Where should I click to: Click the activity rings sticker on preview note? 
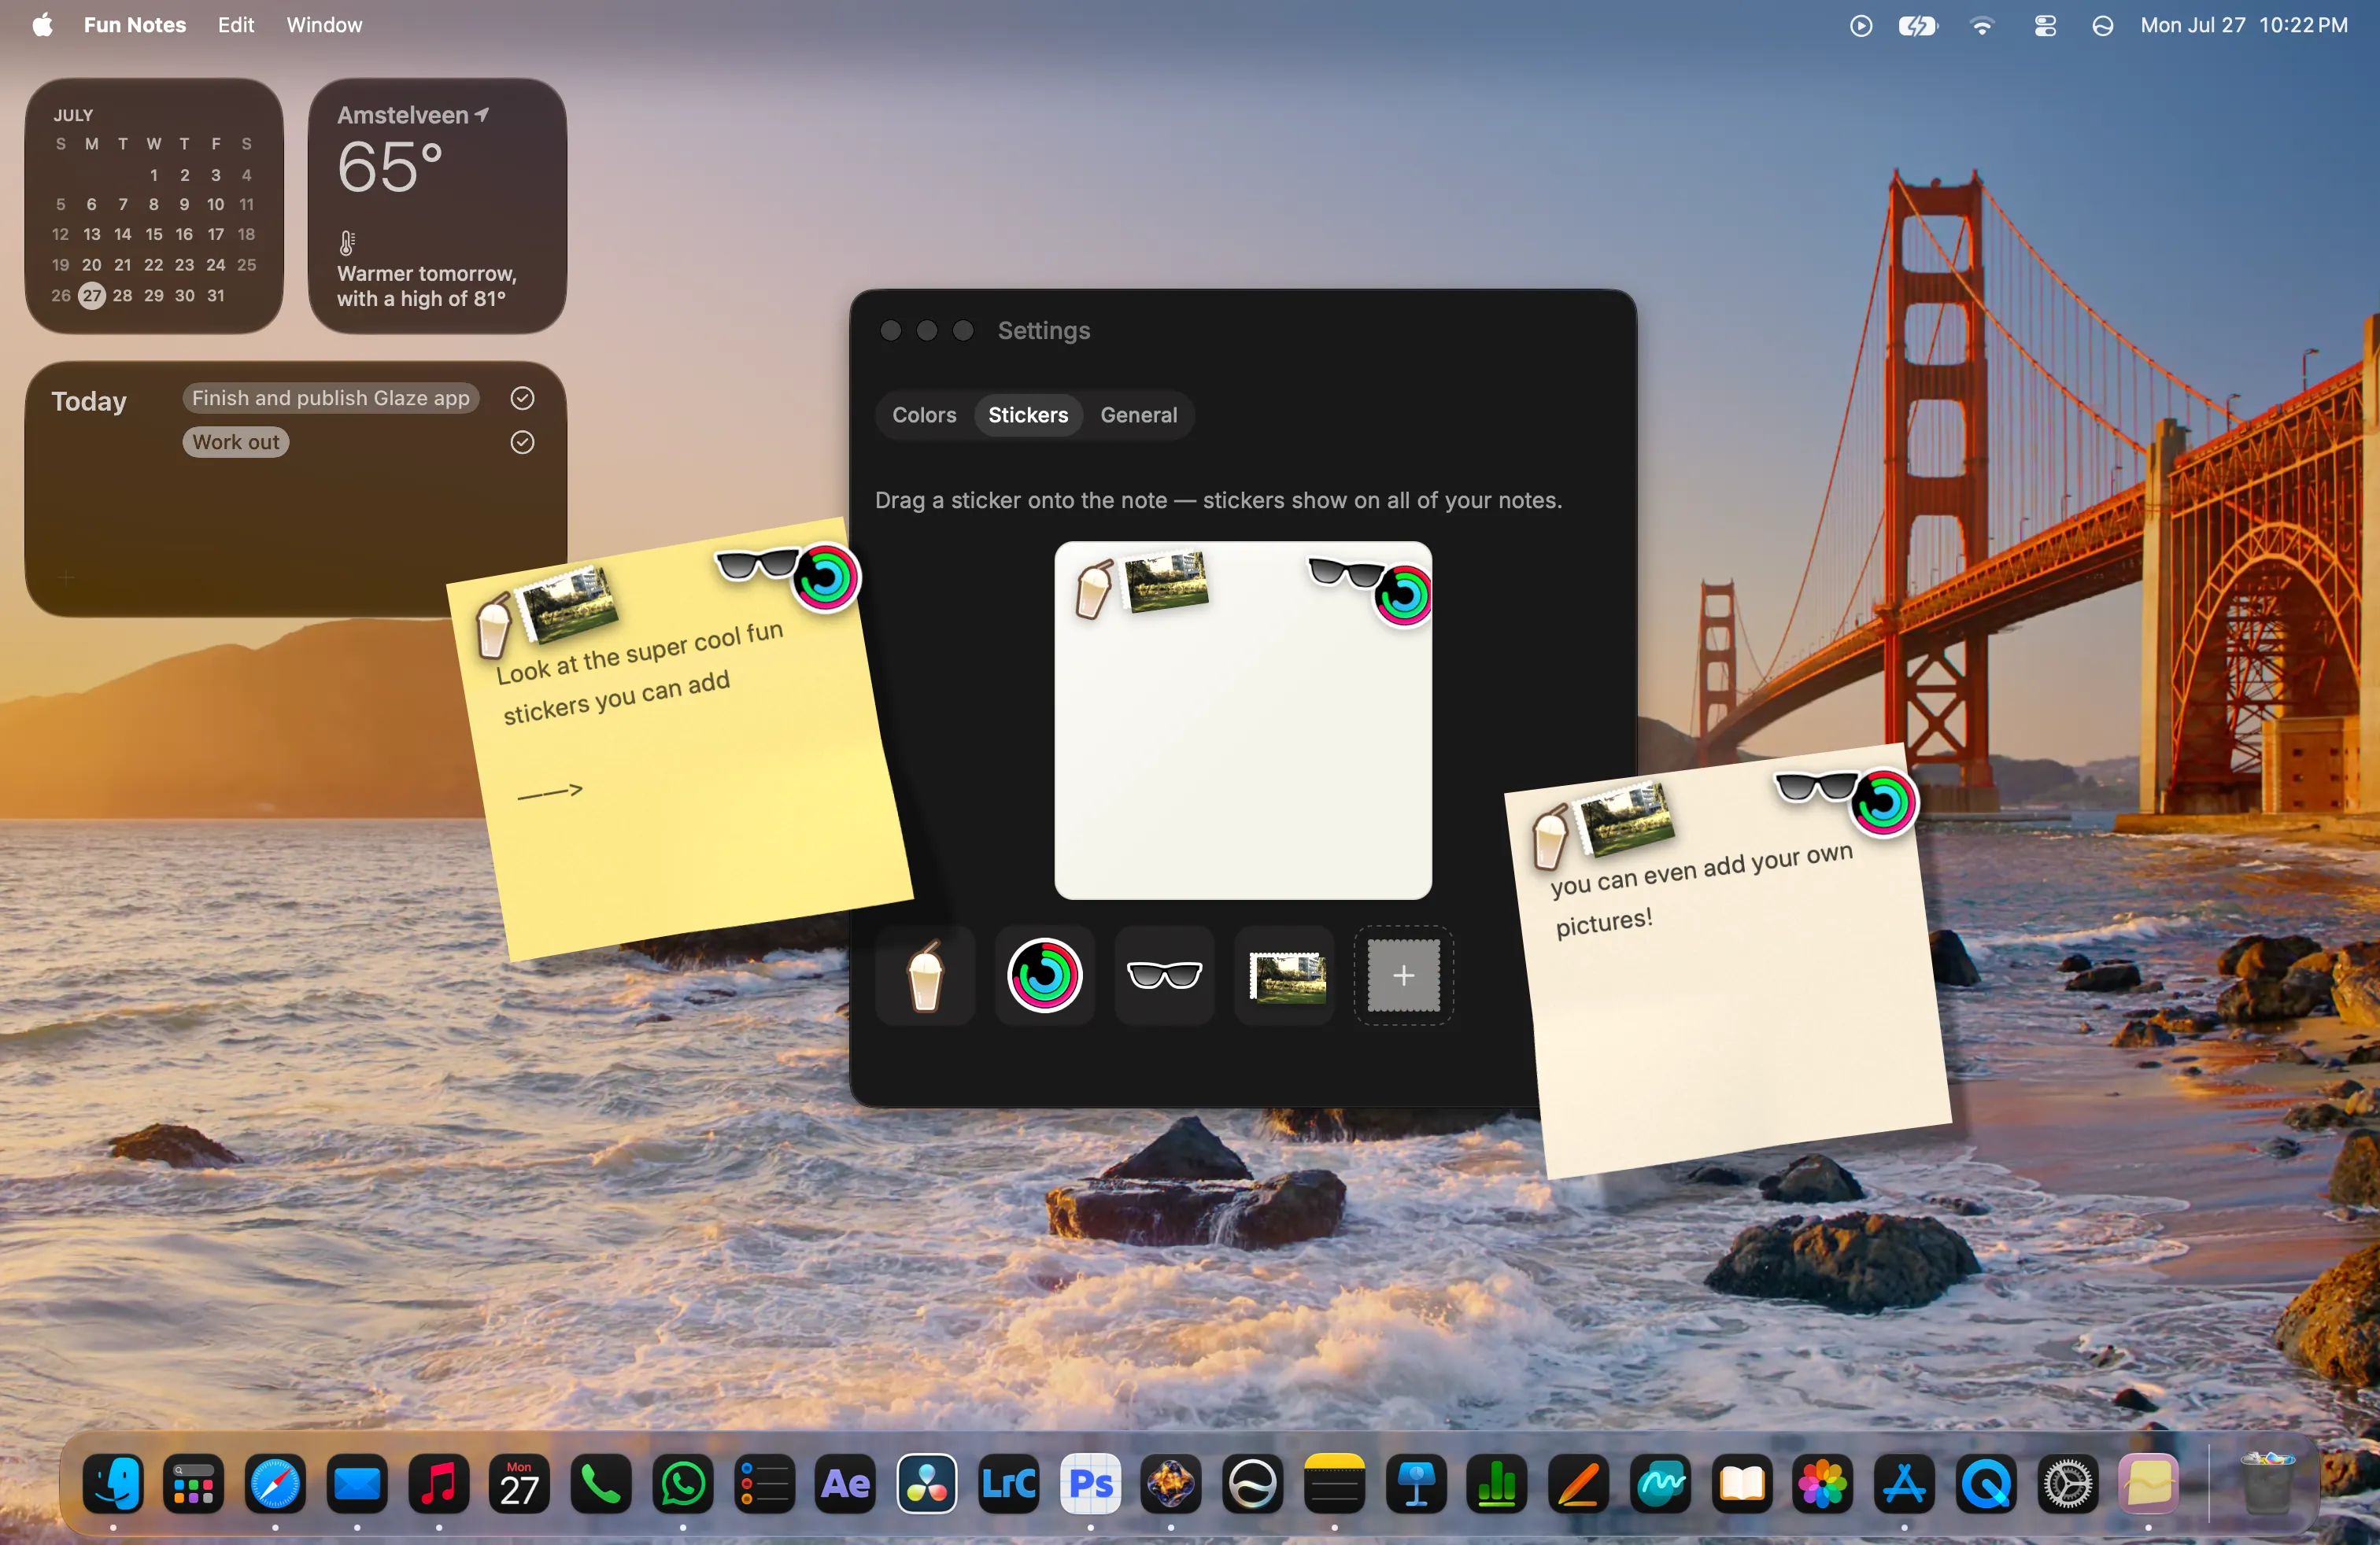coord(1404,596)
